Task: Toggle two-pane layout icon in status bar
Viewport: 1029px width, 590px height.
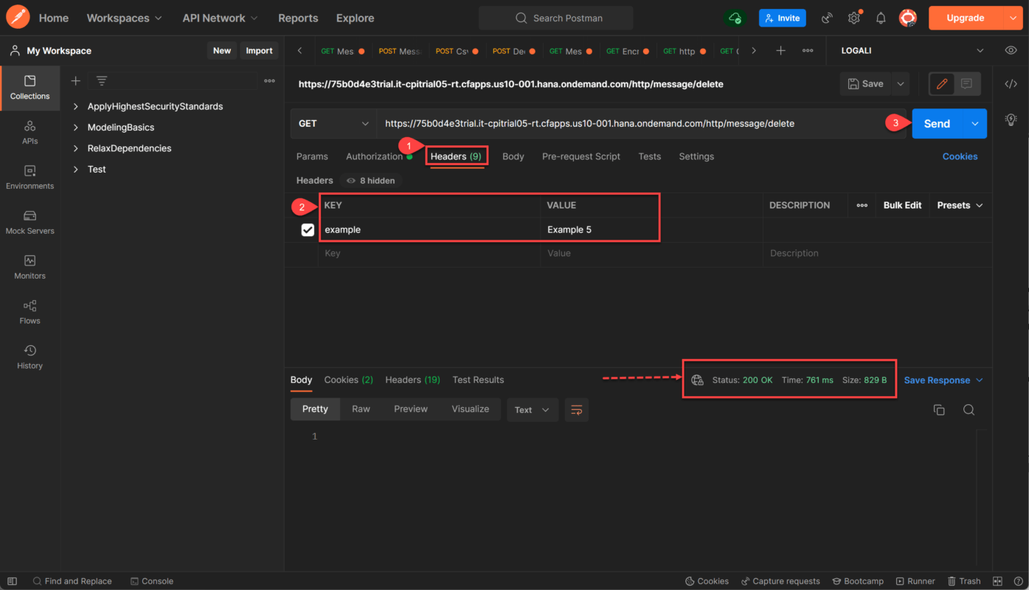Action: pyautogui.click(x=998, y=581)
